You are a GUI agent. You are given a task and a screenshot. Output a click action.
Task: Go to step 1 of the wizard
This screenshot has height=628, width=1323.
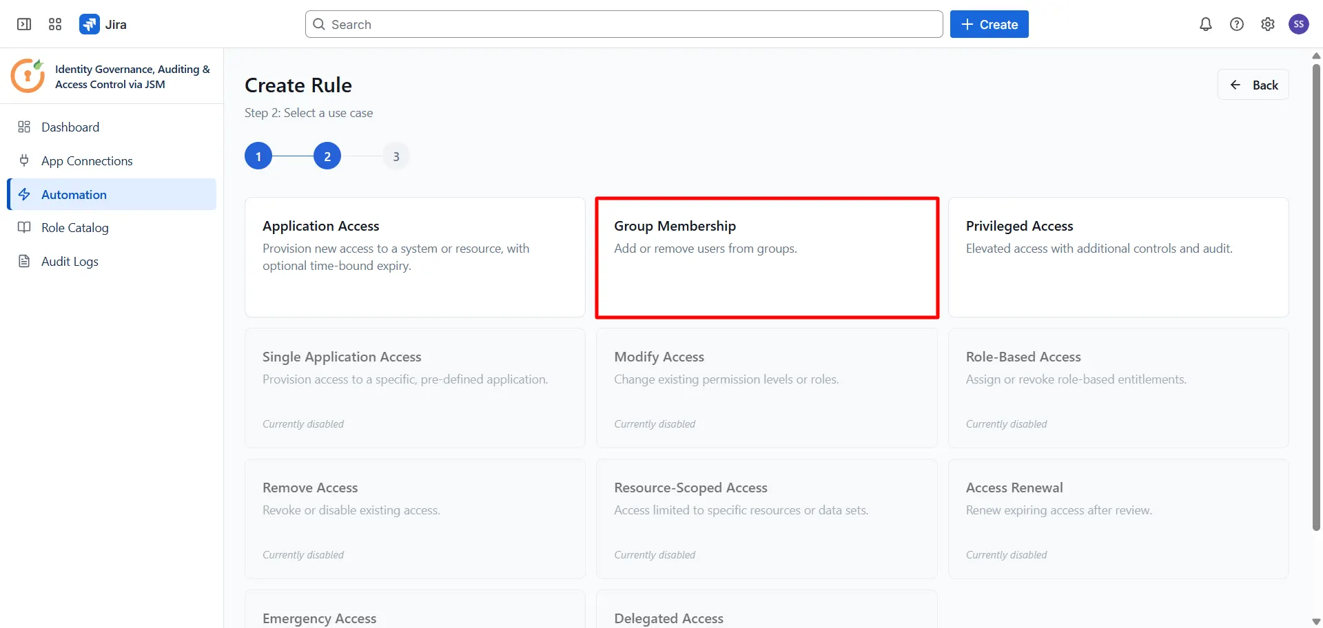pyautogui.click(x=258, y=156)
